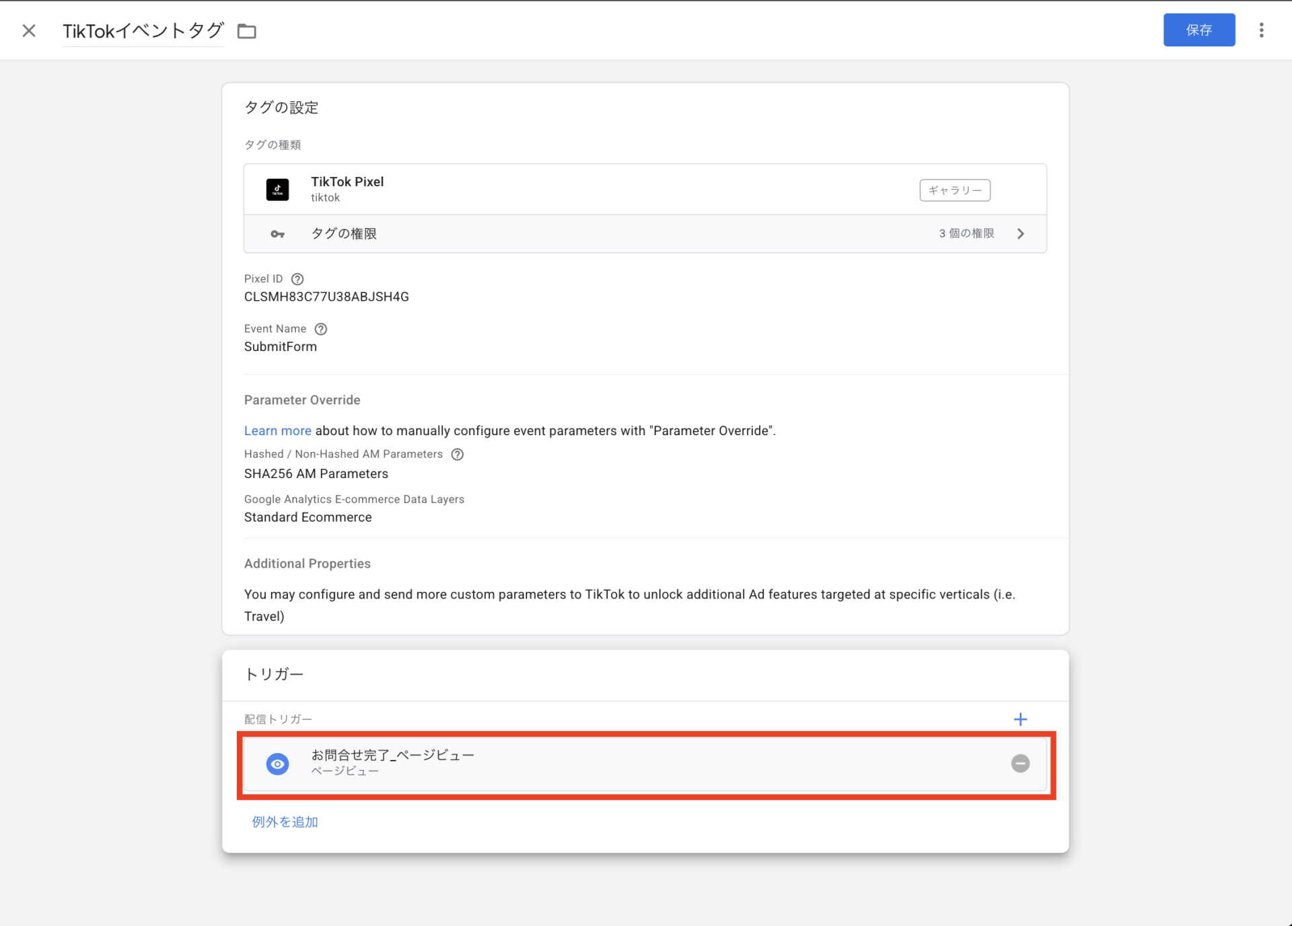Add a trigger with the plus icon
1292x926 pixels.
point(1020,720)
